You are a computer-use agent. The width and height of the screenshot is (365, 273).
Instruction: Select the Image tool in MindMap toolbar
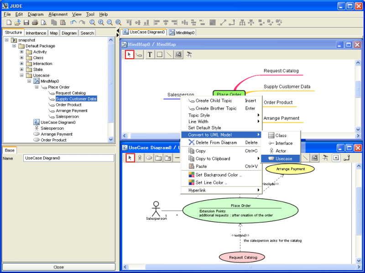click(x=178, y=55)
